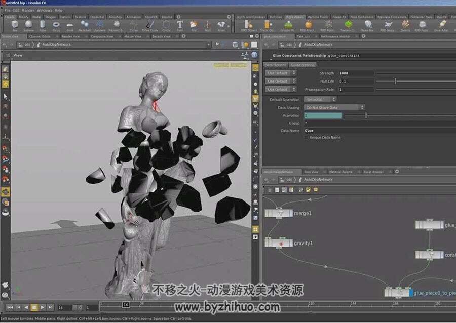456x323 pixels.
Task: Click the Ground Plane shelf tool
Action: pyautogui.click(x=287, y=26)
